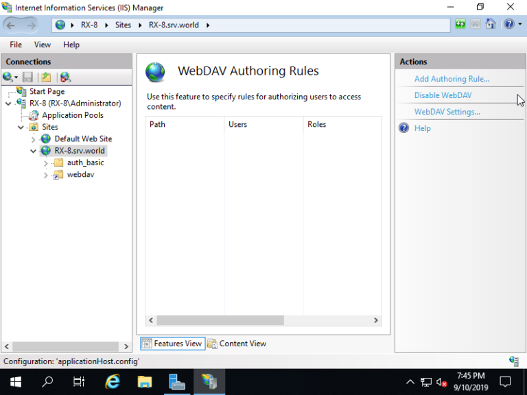This screenshot has height=395, width=527.
Task: Sort by the Users column header
Action: click(x=263, y=124)
